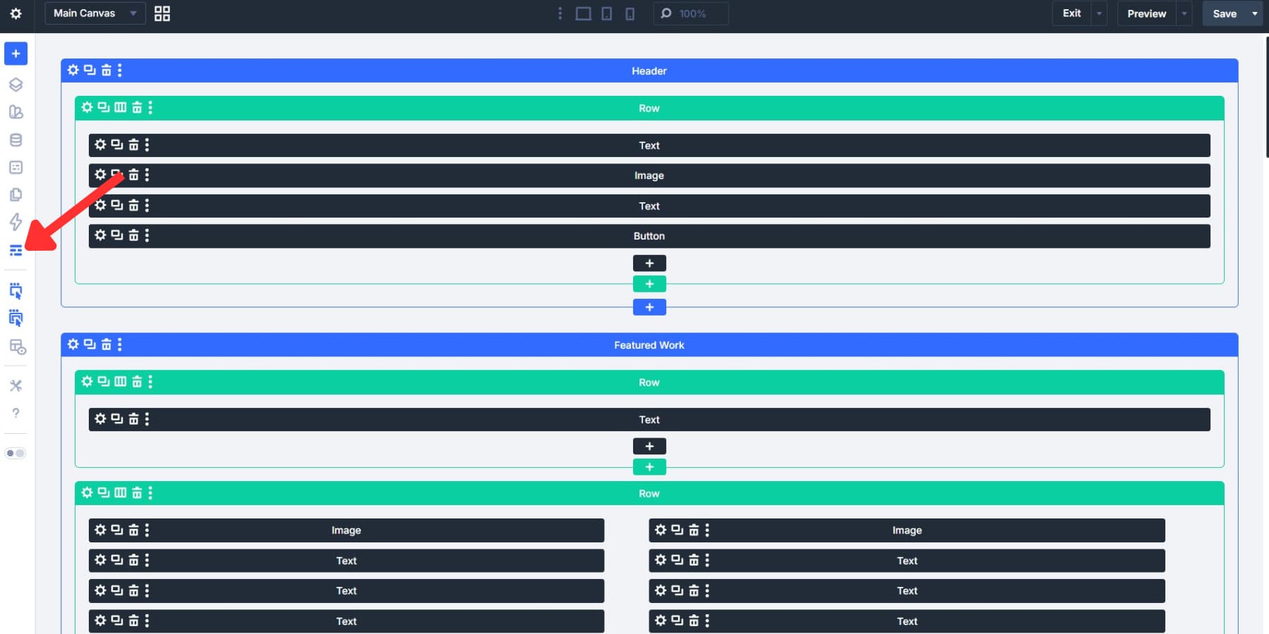This screenshot has width=1269, height=634.
Task: Open the Preview dropdown arrow
Action: point(1183,13)
